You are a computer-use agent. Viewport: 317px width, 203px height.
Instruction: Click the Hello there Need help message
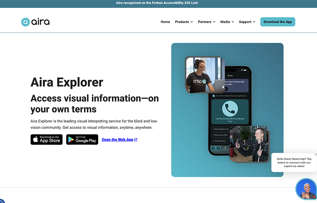click(294, 163)
